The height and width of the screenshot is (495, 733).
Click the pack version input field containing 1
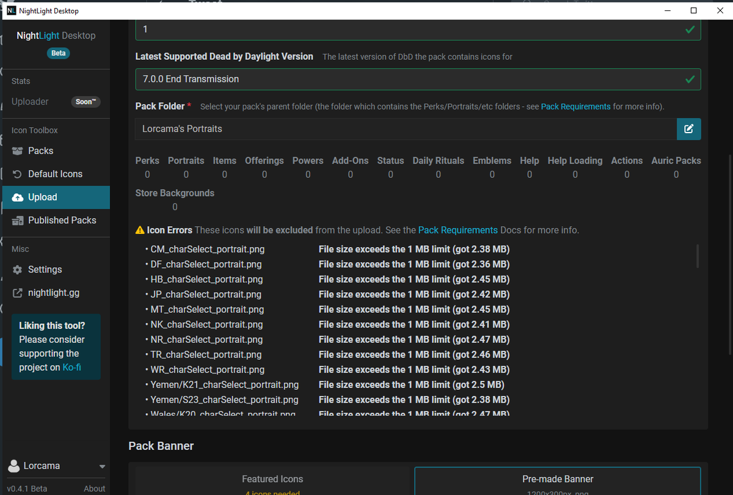pos(418,29)
